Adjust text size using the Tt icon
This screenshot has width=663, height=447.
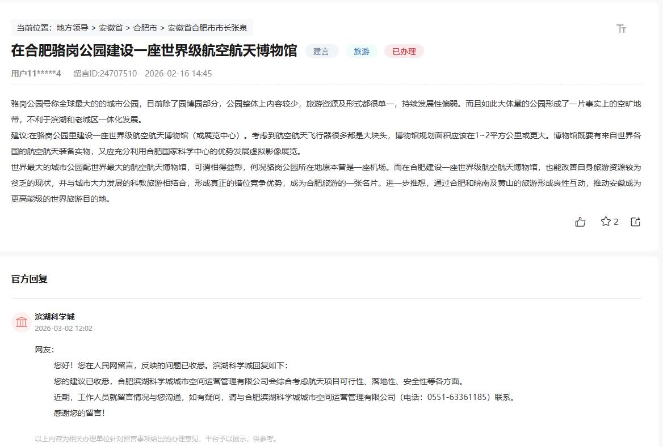620,28
